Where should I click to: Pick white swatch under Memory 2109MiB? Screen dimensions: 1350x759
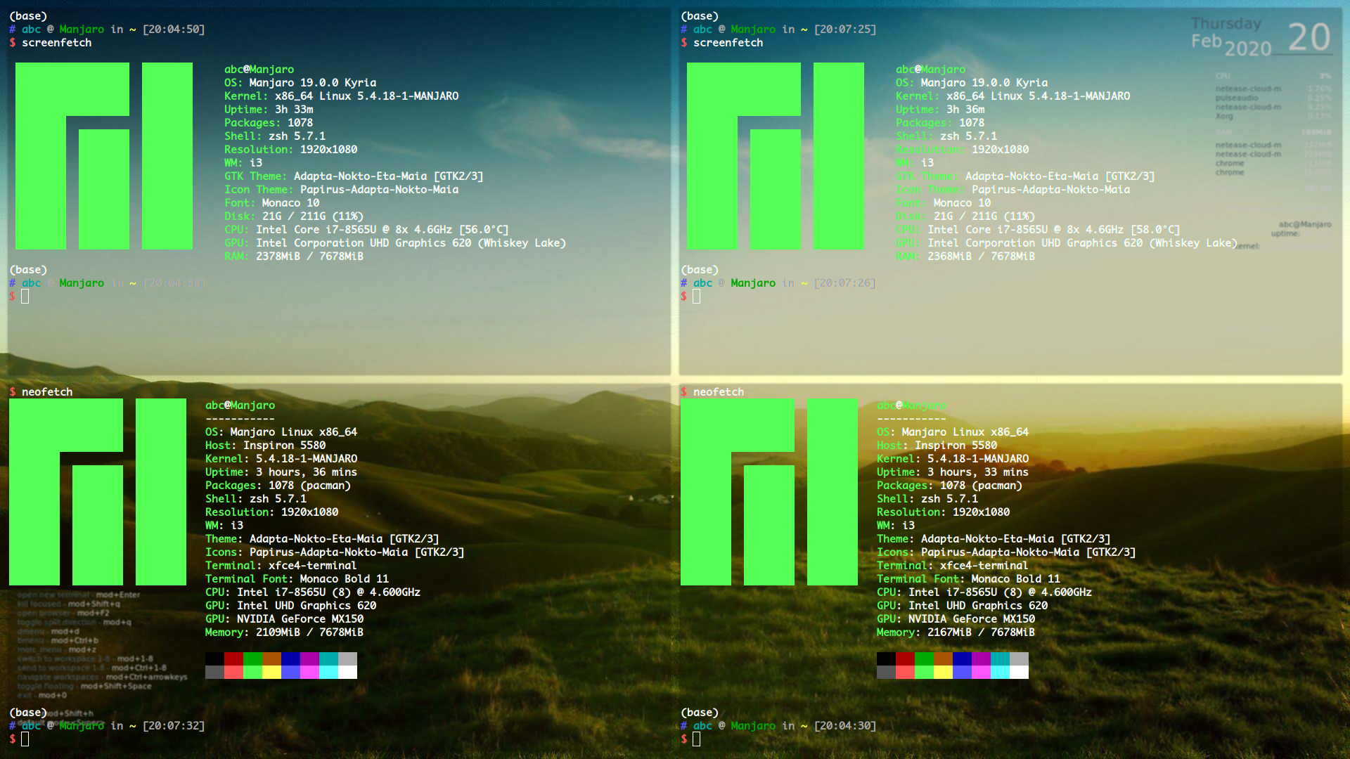tap(347, 672)
